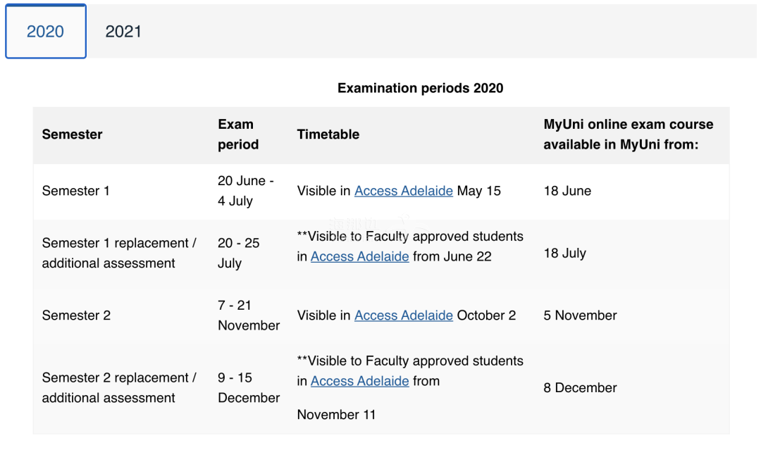Click the 18 June availability date

tap(567, 191)
